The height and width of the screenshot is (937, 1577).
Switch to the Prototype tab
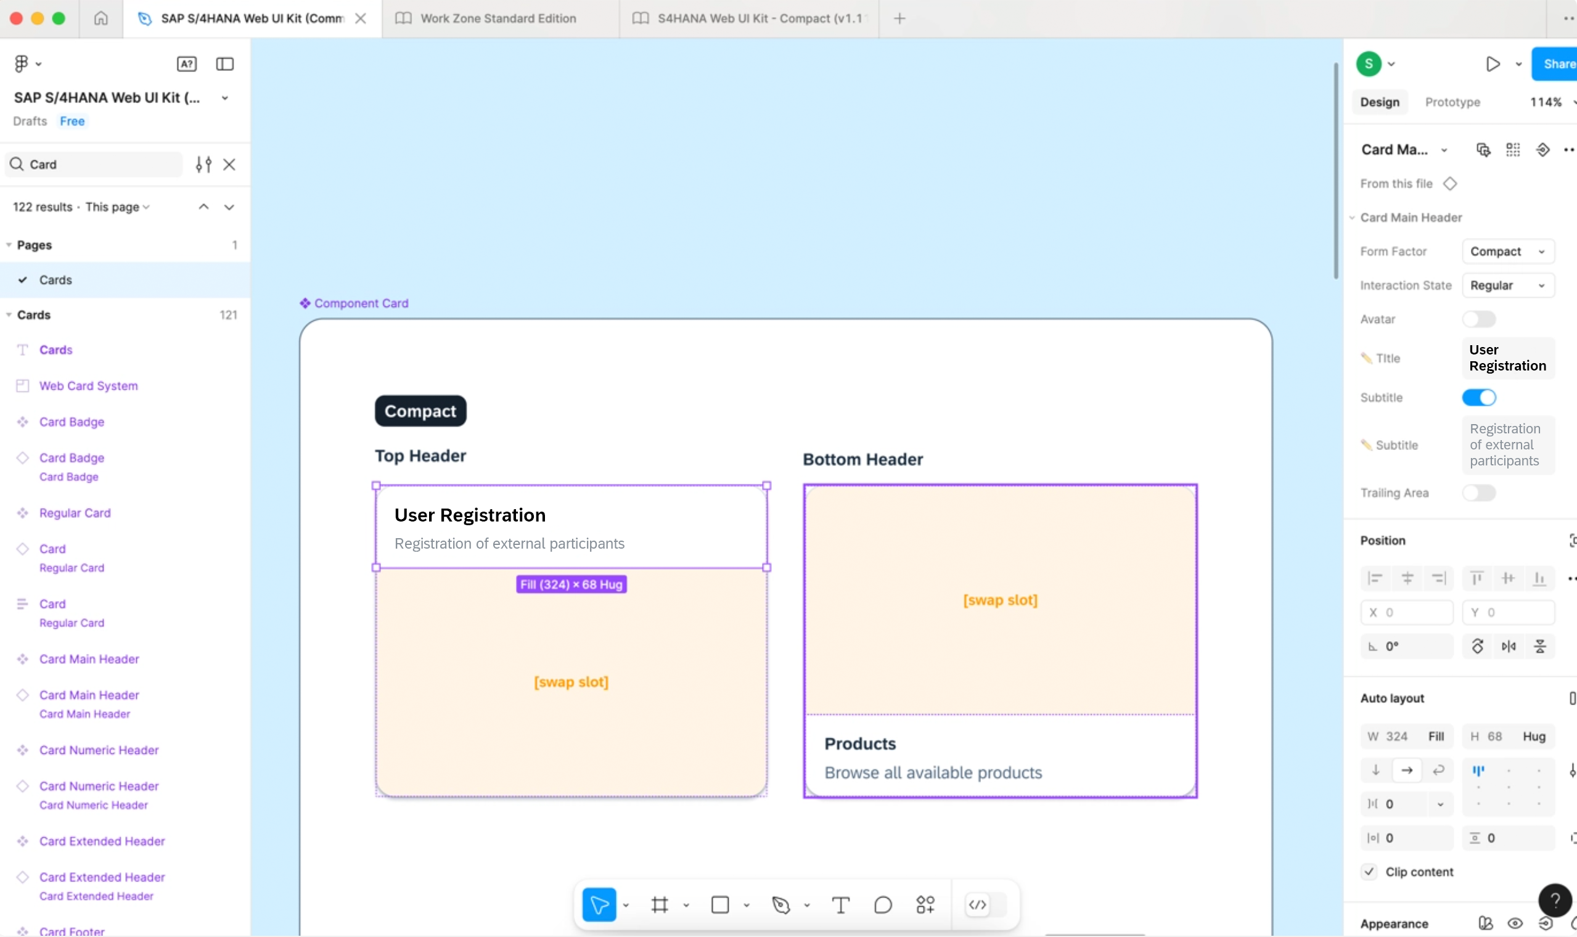click(x=1452, y=102)
